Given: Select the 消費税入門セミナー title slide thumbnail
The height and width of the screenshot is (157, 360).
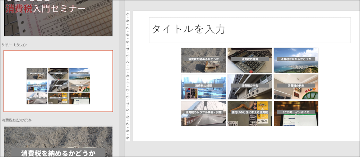Looking at the screenshot, I should click(x=58, y=18).
